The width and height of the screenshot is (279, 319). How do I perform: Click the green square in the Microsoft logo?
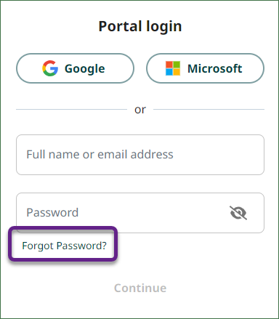click(x=177, y=65)
